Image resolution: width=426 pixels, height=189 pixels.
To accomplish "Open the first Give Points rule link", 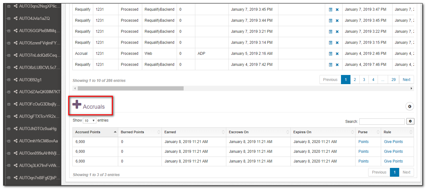I will [x=393, y=142].
